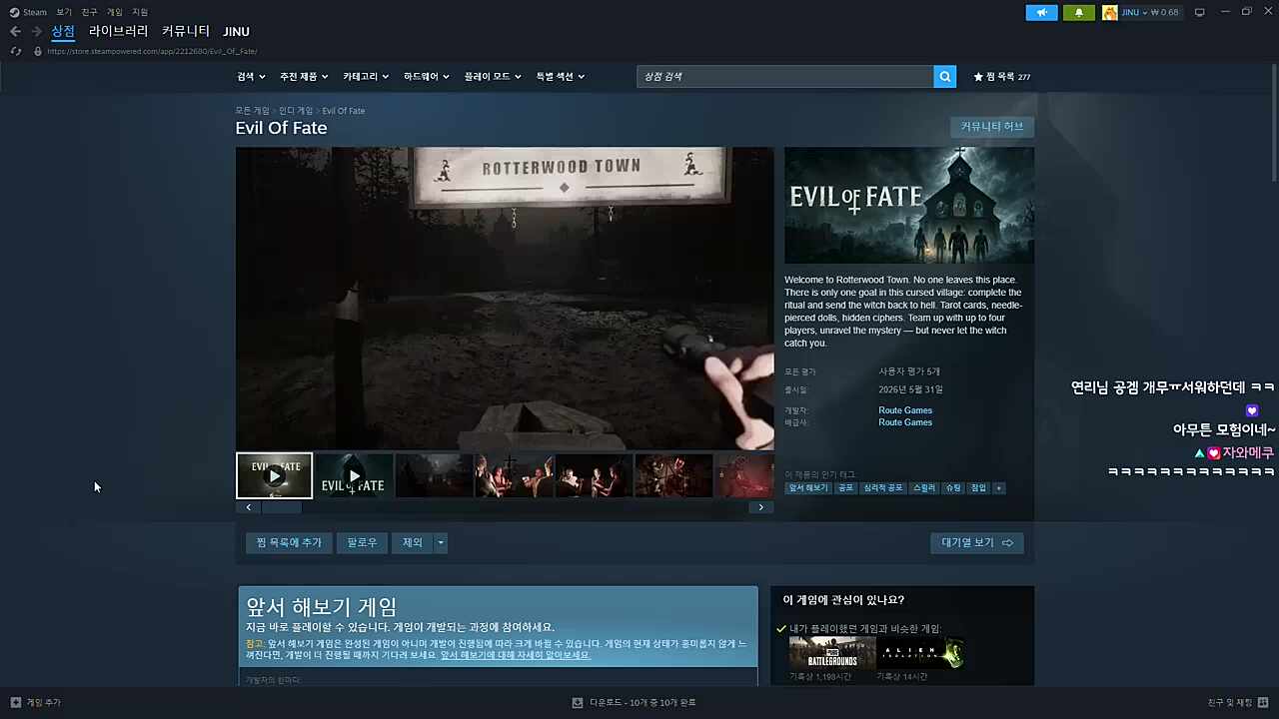Click the media strip scrollbar handle
1279x719 pixels.
[x=281, y=507]
